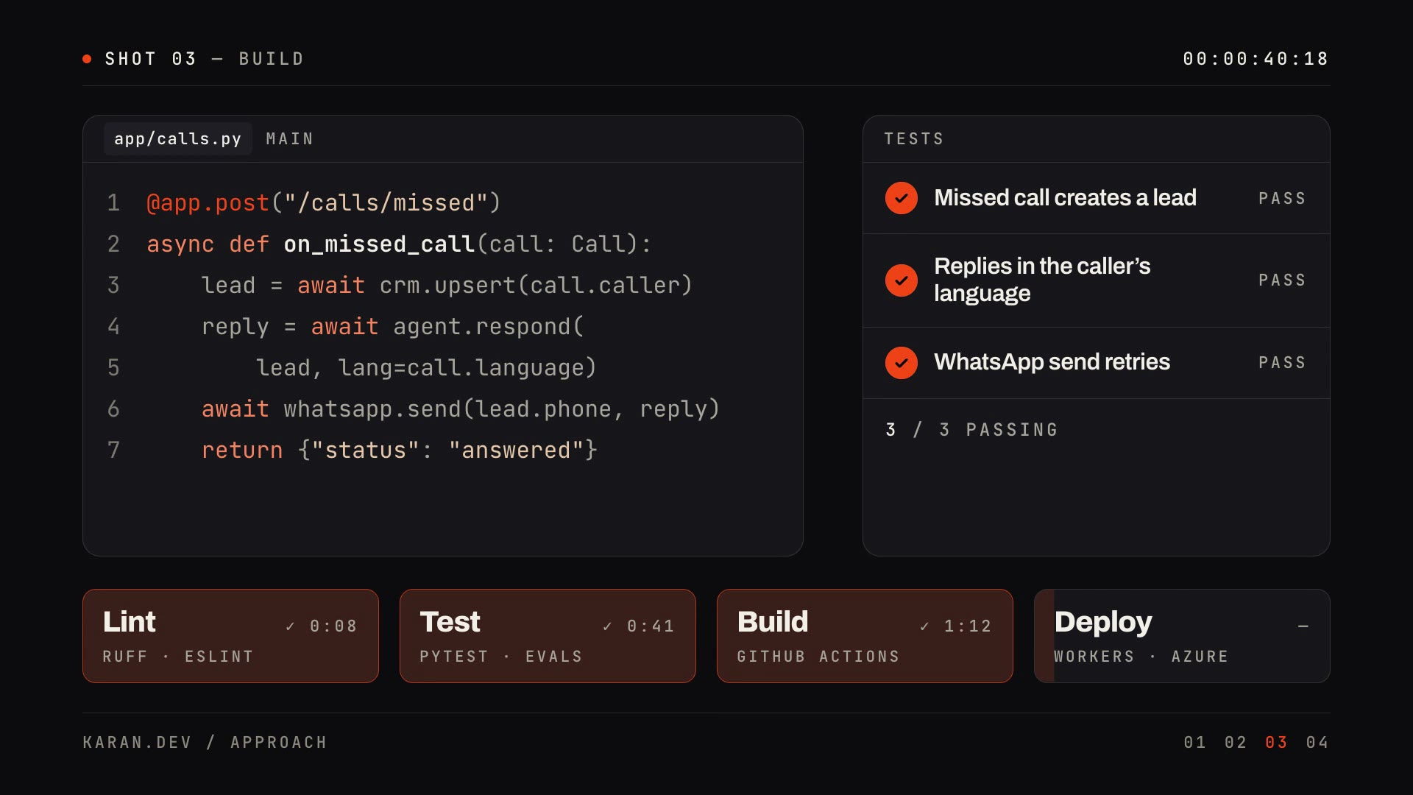
Task: Click the timecode 00:00:40:18
Action: (1256, 59)
